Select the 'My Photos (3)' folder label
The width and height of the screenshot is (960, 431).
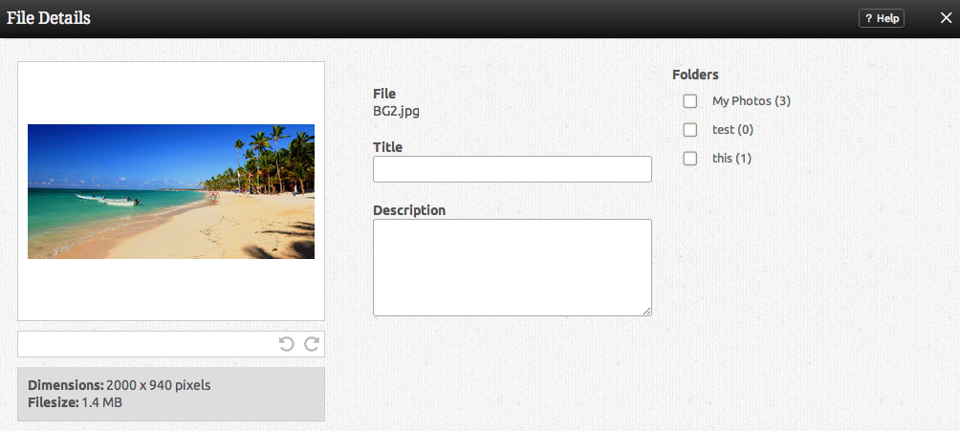click(x=751, y=101)
